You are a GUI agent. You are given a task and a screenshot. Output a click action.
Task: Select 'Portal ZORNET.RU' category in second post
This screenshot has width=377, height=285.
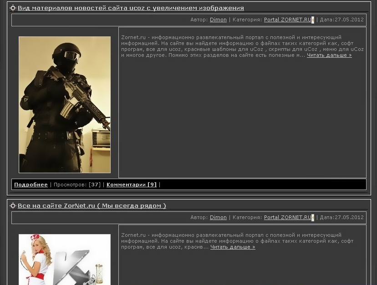pyautogui.click(x=287, y=218)
